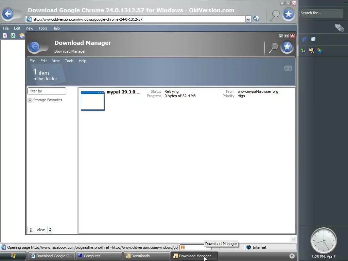Click the browser address bar URL
This screenshot has width=348, height=261.
(87, 19)
